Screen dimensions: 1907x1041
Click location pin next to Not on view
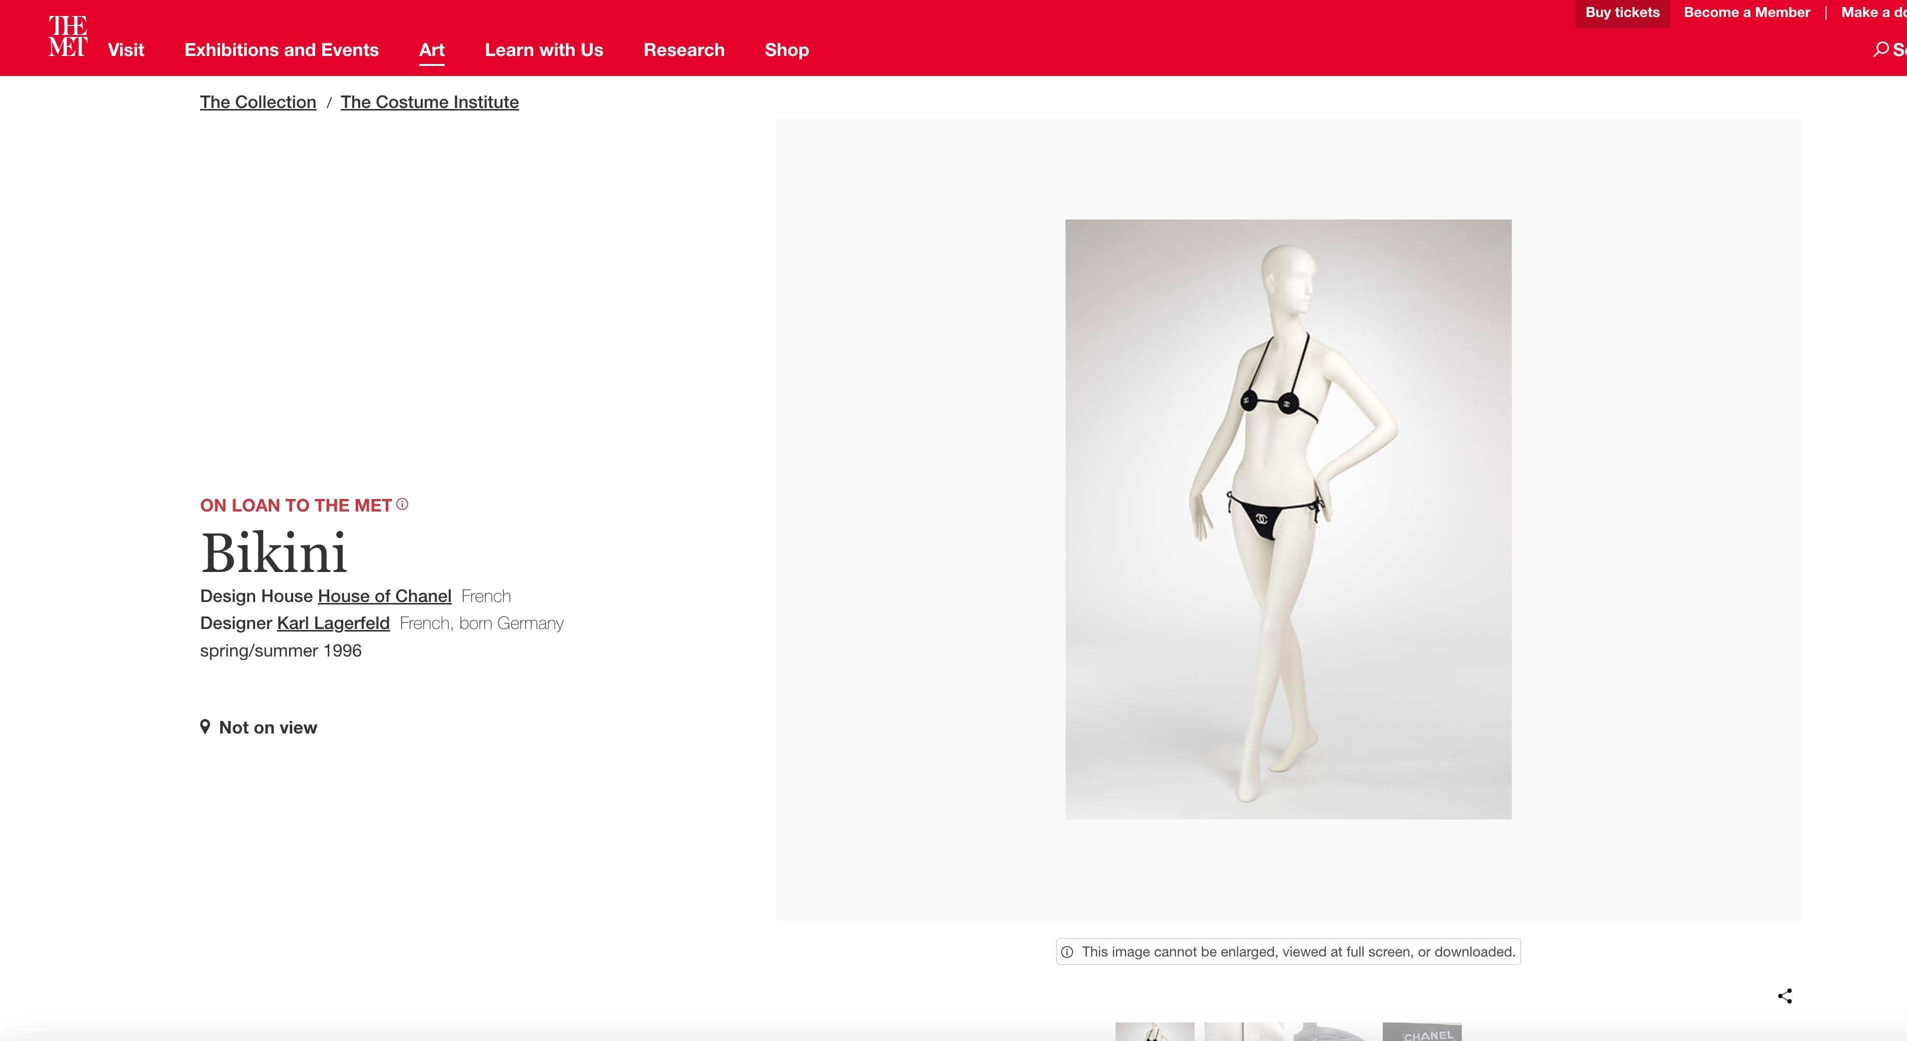click(205, 727)
